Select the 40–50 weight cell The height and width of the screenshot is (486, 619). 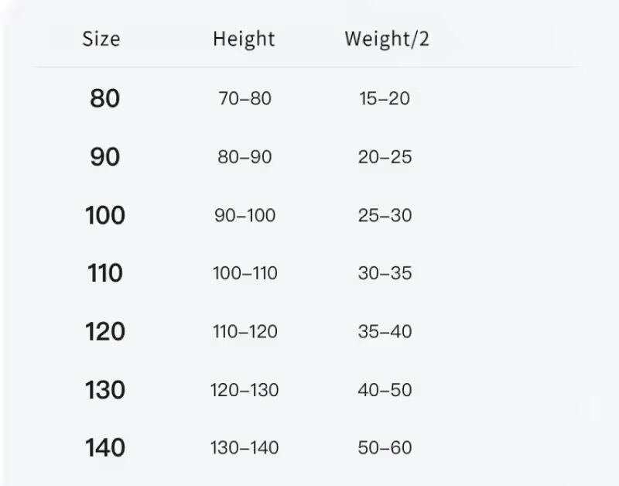[x=385, y=389]
